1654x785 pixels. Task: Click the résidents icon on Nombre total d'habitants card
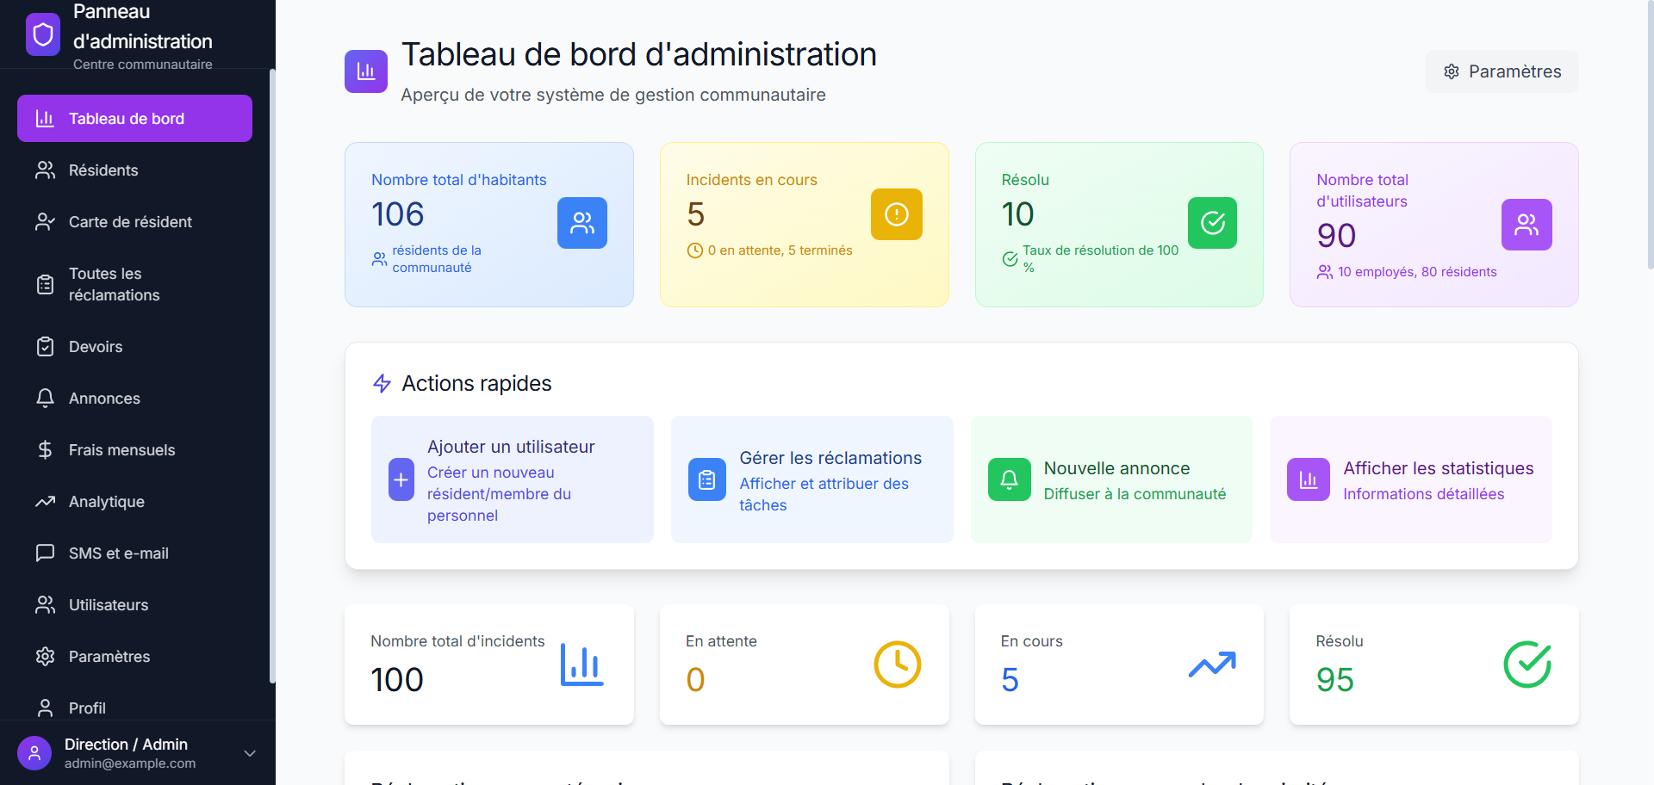point(582,223)
